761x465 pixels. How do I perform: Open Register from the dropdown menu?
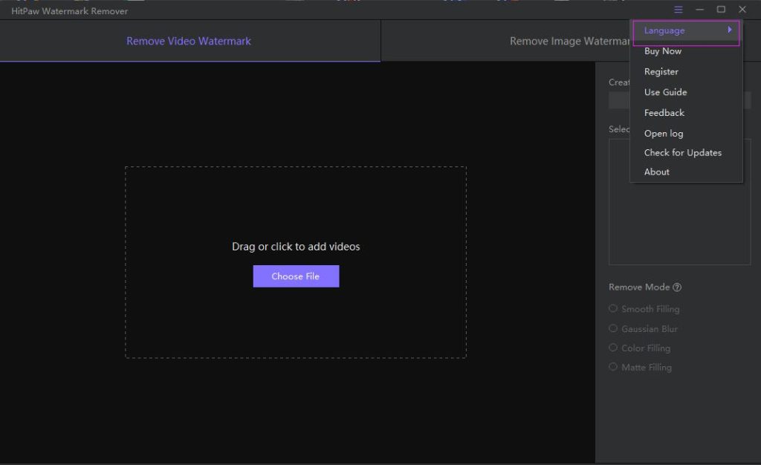coord(661,72)
